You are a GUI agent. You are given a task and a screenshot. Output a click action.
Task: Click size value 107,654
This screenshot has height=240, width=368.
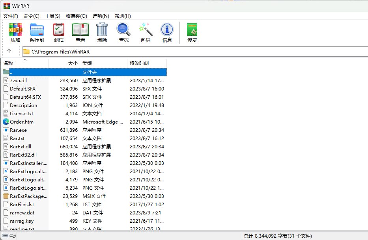click(69, 138)
